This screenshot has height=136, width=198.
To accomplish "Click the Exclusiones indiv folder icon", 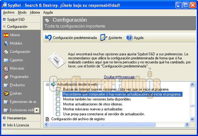I will 6,110.
